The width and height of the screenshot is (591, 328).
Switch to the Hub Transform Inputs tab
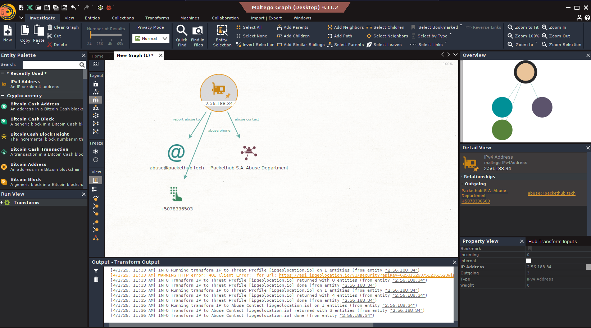click(552, 241)
